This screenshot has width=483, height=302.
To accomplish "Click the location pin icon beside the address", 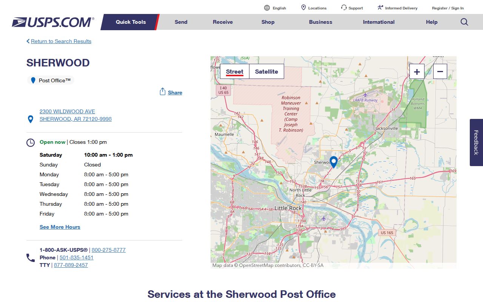I will [31, 119].
